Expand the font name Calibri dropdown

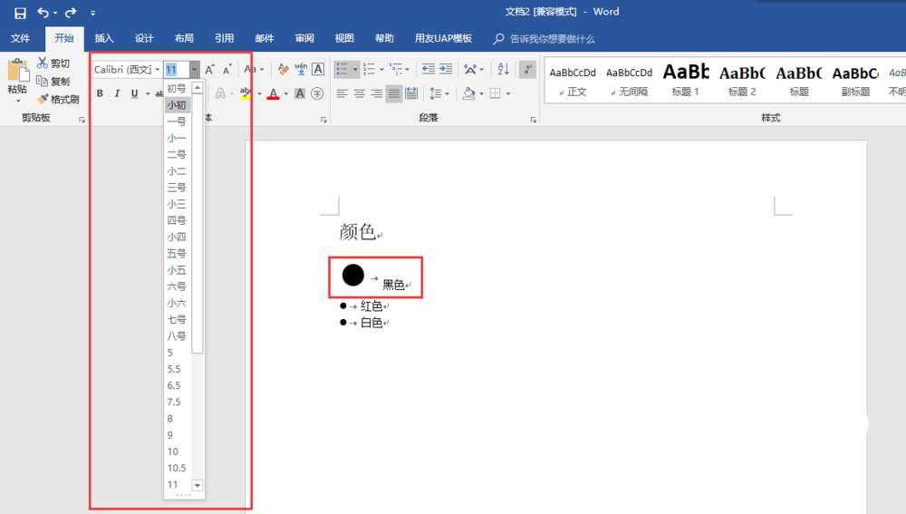tap(157, 70)
